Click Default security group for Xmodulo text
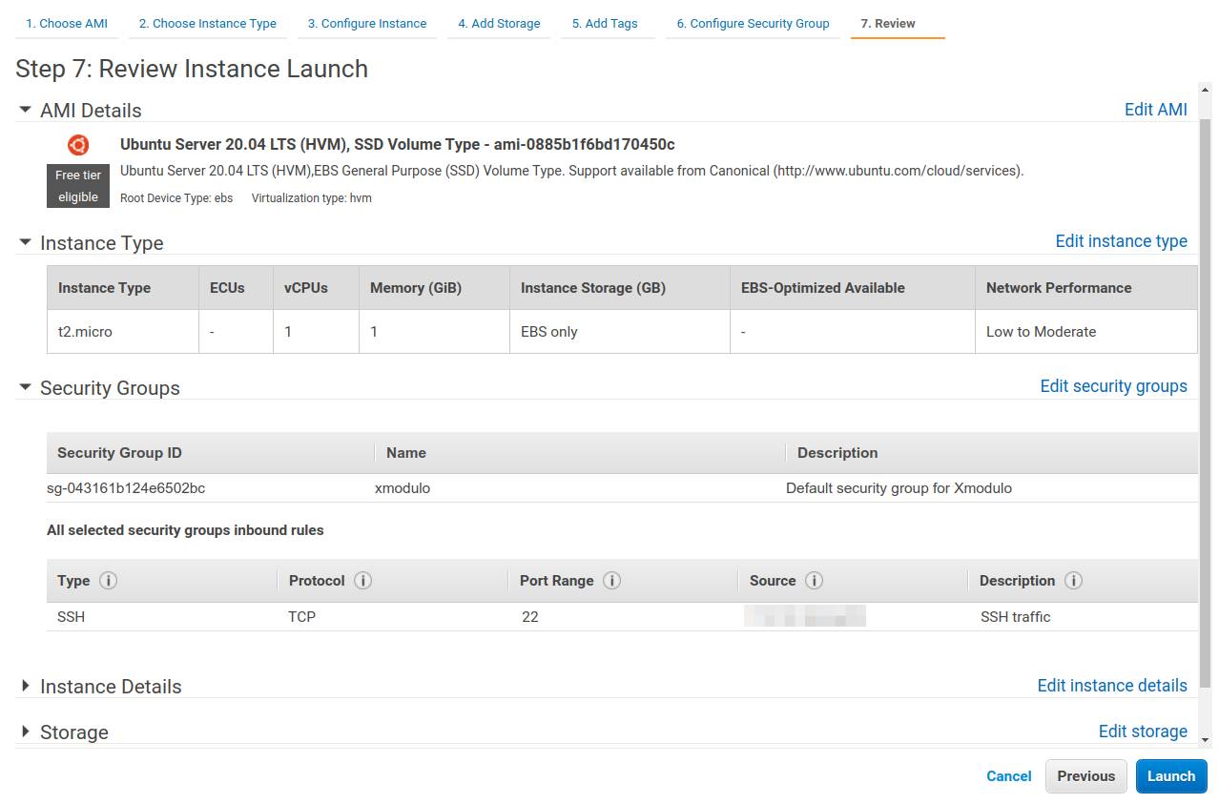Image resolution: width=1219 pixels, height=804 pixels. pyautogui.click(x=899, y=488)
